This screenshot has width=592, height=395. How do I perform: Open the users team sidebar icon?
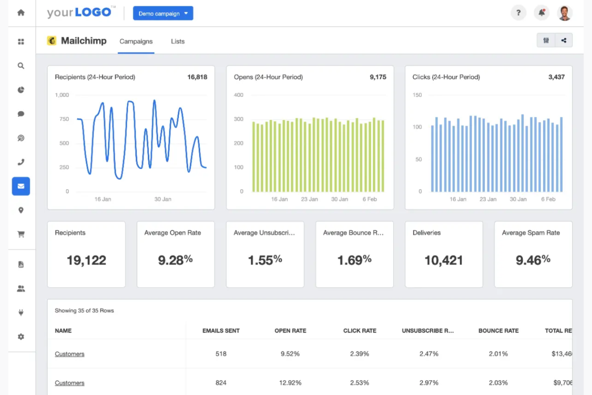(21, 289)
